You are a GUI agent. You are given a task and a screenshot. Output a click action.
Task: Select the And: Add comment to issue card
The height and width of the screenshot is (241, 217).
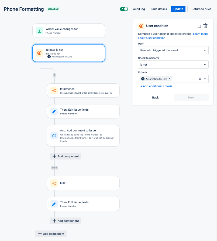point(83,136)
